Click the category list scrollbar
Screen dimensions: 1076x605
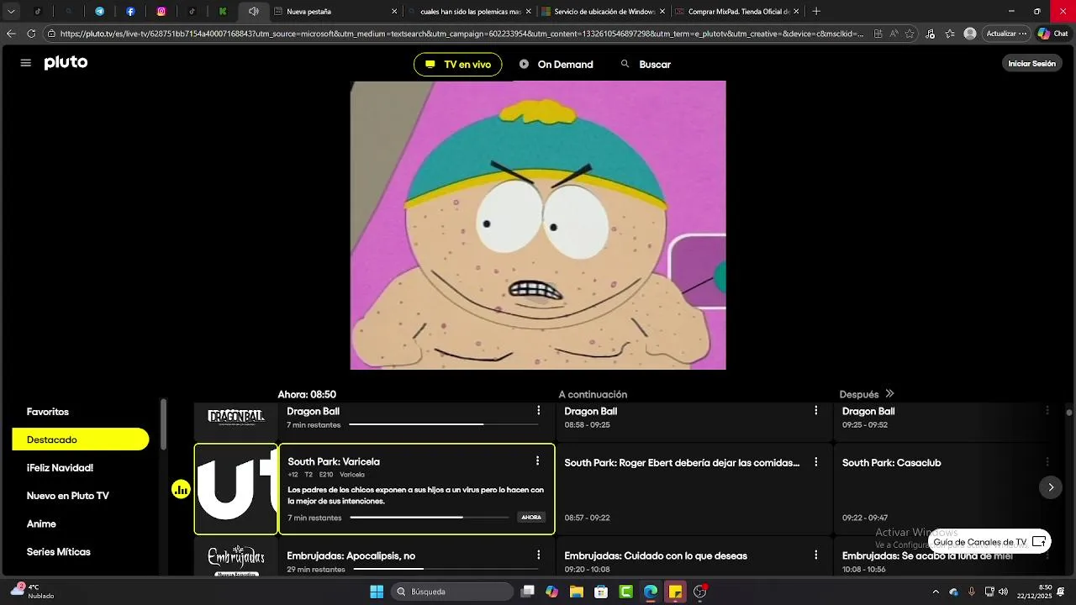164,424
